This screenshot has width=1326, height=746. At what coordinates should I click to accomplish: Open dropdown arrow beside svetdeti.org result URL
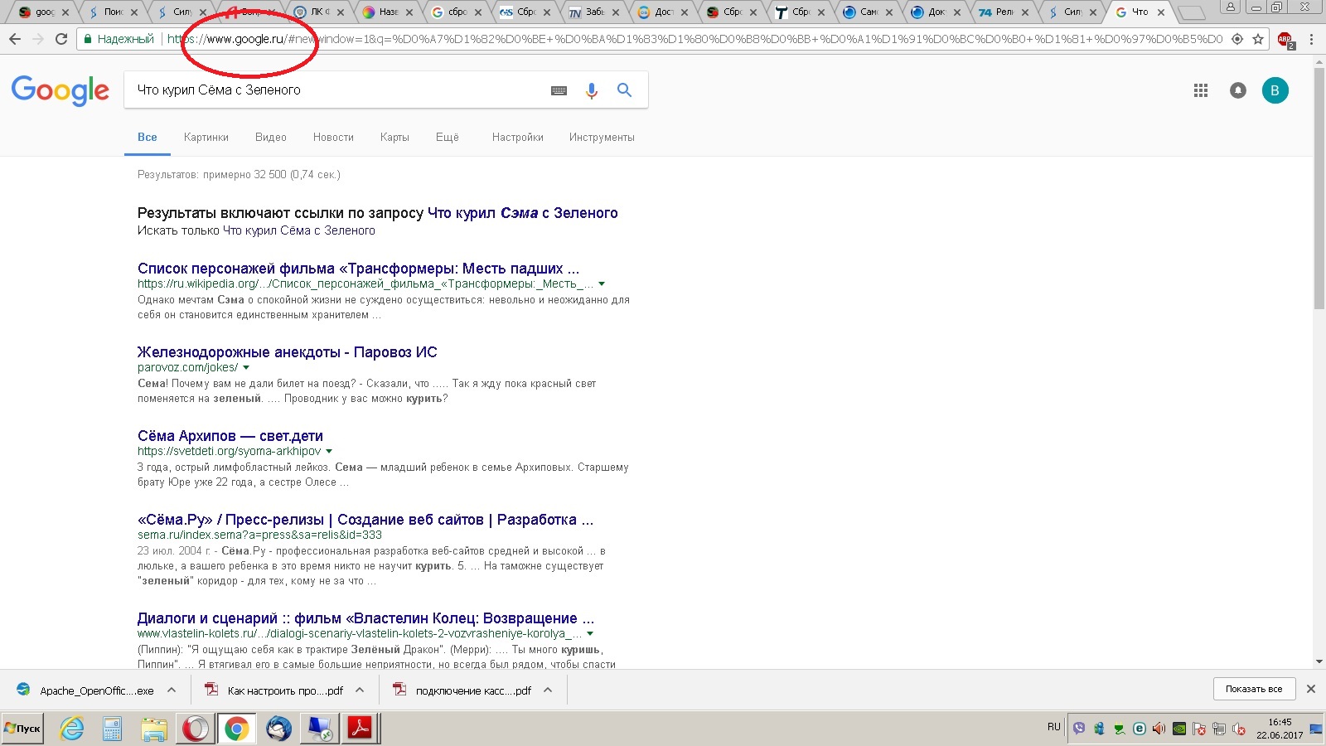coord(329,452)
